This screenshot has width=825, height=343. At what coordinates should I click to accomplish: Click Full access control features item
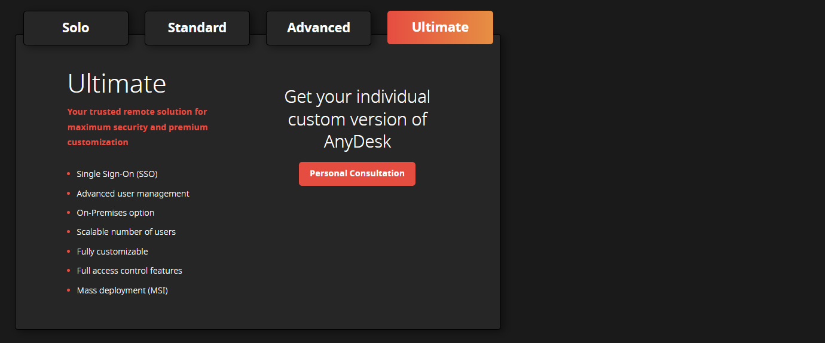pos(129,271)
